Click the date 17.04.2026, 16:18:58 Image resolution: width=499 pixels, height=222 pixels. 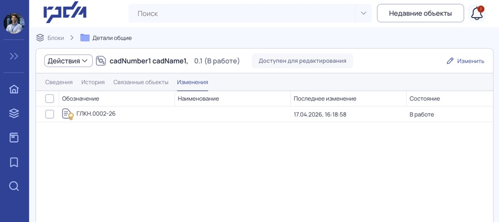tap(320, 115)
